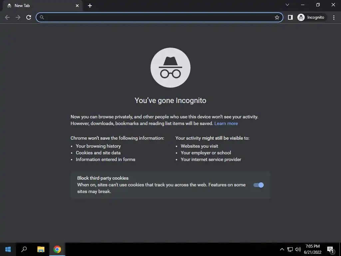
Task: Minimize the Chrome window
Action: 302,5
